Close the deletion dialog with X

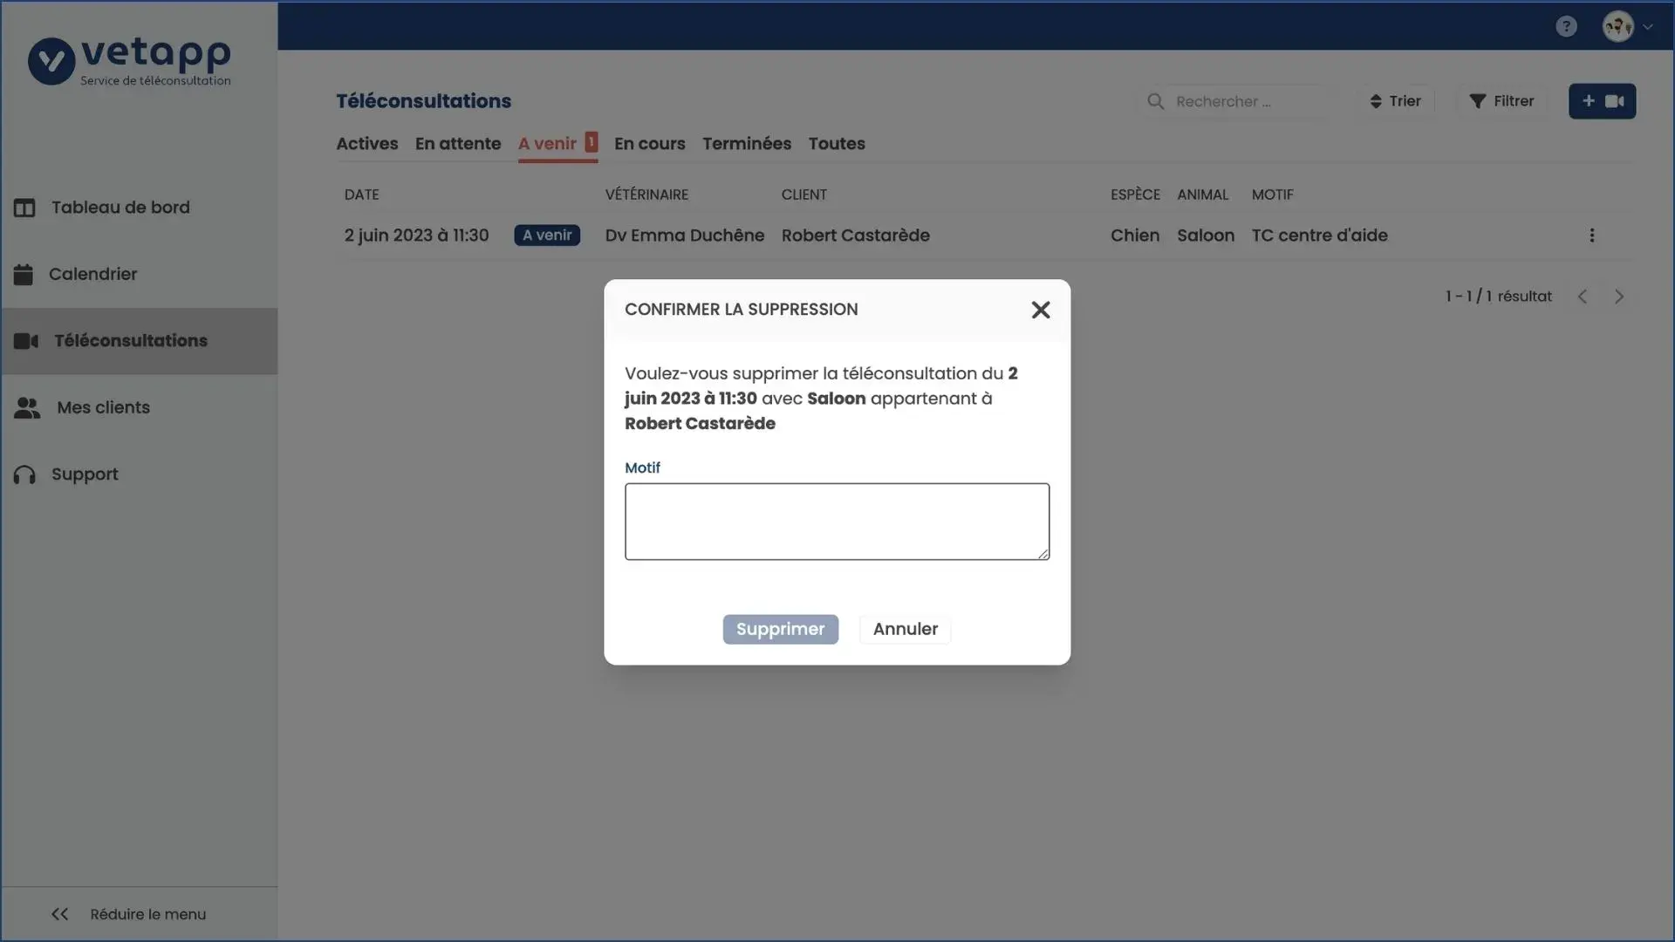coord(1040,310)
